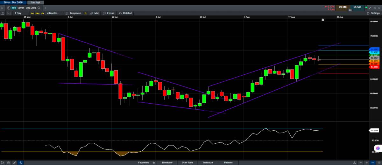
Task: Toggle the highlighted blue tool in bottom bar
Action: (x=21, y=162)
